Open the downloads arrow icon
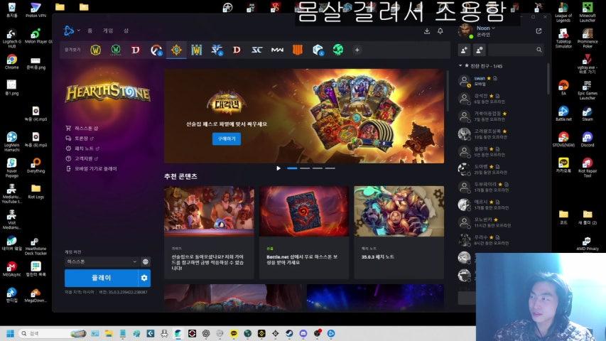606x341 pixels. click(x=426, y=31)
